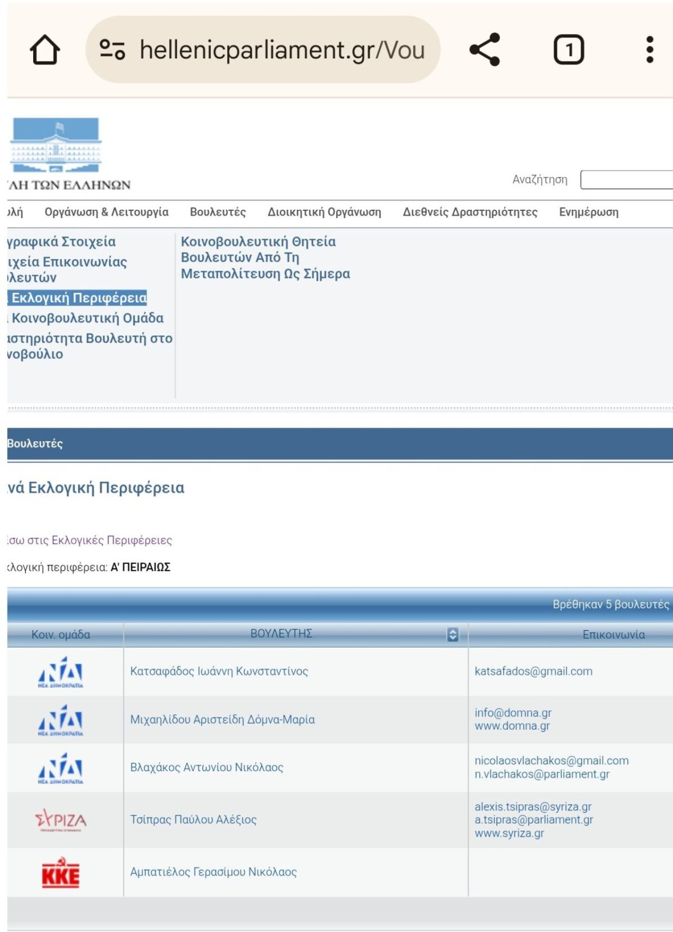Viewport: 673px width, 932px height.
Task: Click the katsafados@gmail.com email link
Action: [x=533, y=671]
